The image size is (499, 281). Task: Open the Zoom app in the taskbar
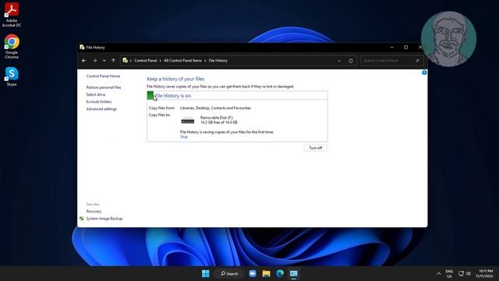(x=253, y=274)
